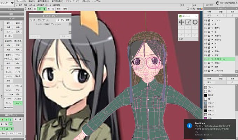Click the magnifier zoom view icon
Viewport: 238px width, 140px height.
click(188, 9)
